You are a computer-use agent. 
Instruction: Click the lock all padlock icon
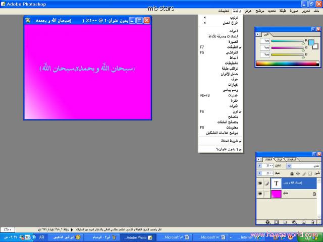click(x=291, y=173)
